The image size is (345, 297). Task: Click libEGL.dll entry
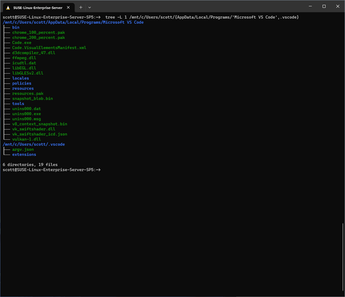point(24,68)
